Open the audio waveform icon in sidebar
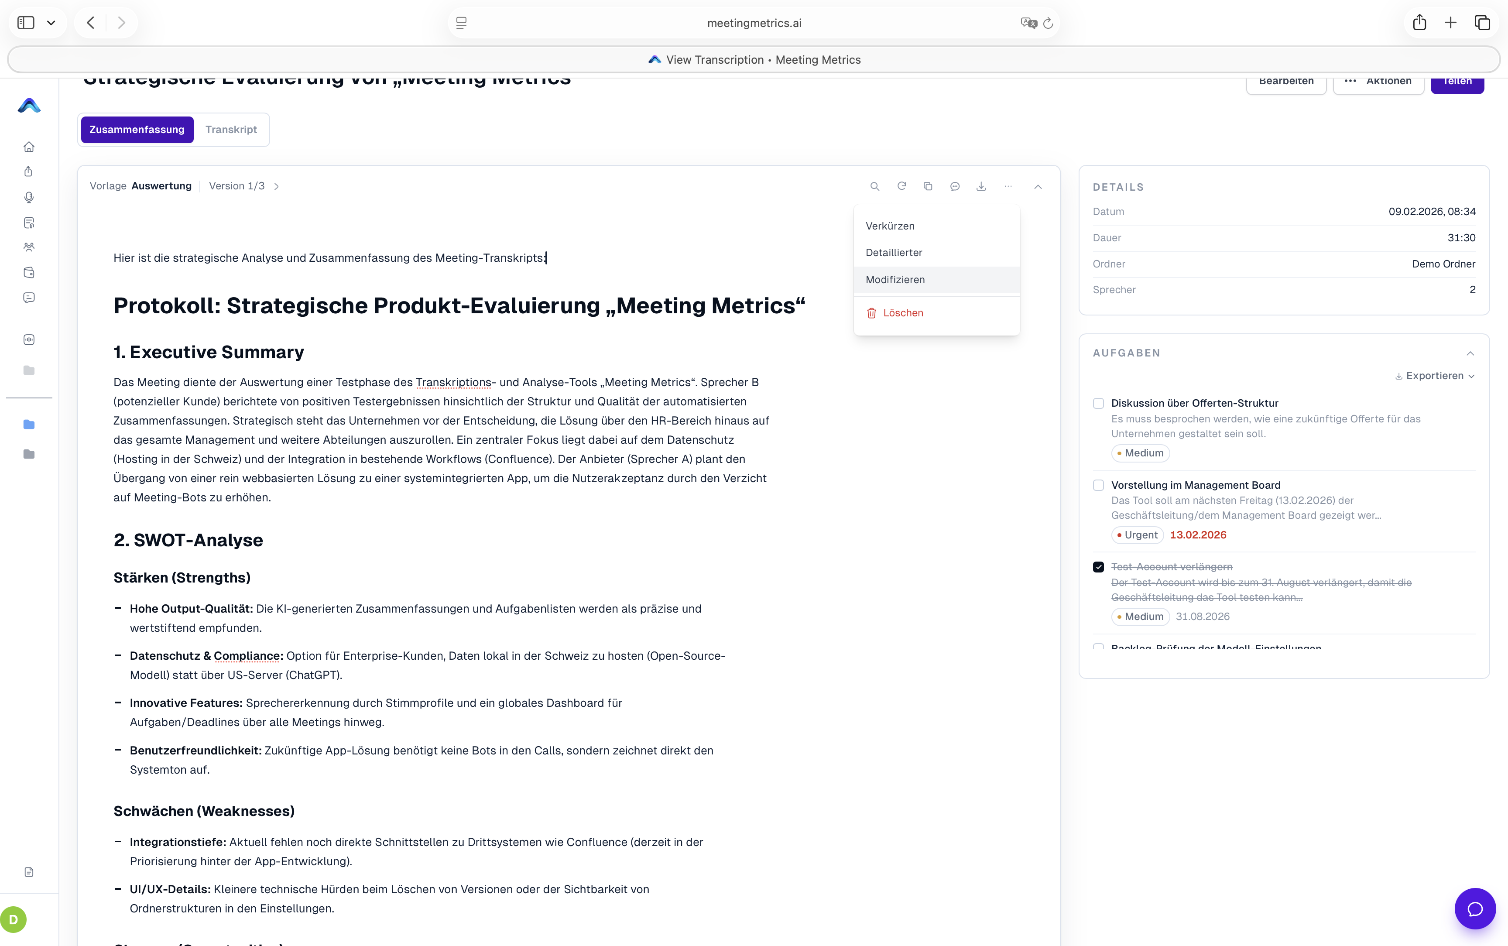The width and height of the screenshot is (1508, 946). pyautogui.click(x=29, y=340)
